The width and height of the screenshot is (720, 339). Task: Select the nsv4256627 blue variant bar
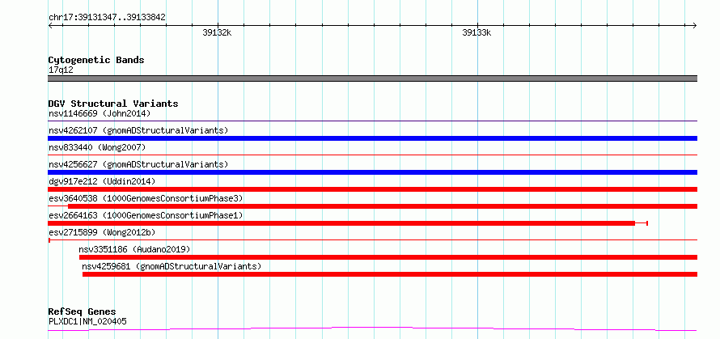coord(372,172)
